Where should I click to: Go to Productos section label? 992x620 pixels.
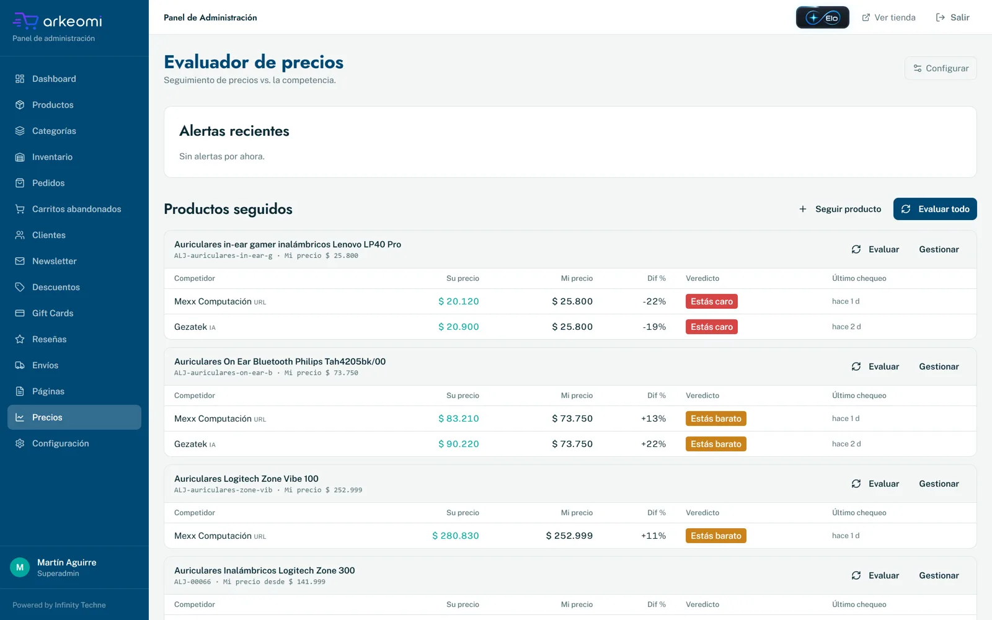pos(53,105)
